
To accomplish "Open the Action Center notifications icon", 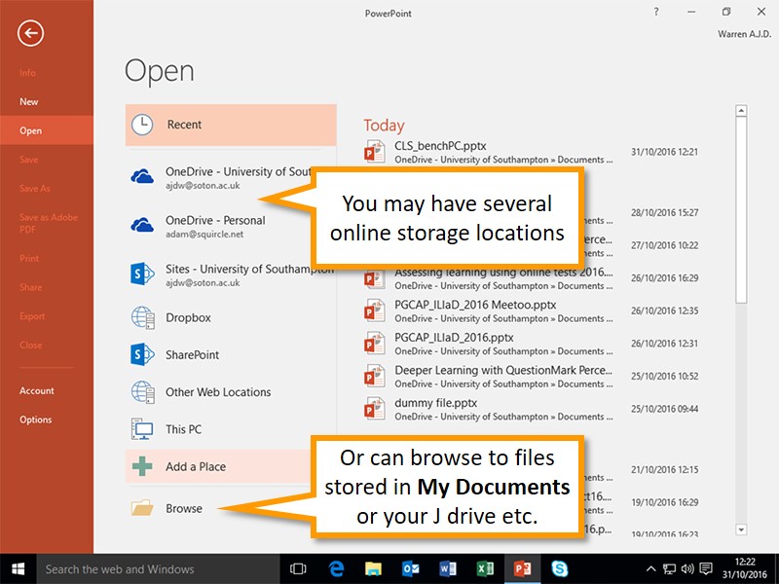I will 705,569.
